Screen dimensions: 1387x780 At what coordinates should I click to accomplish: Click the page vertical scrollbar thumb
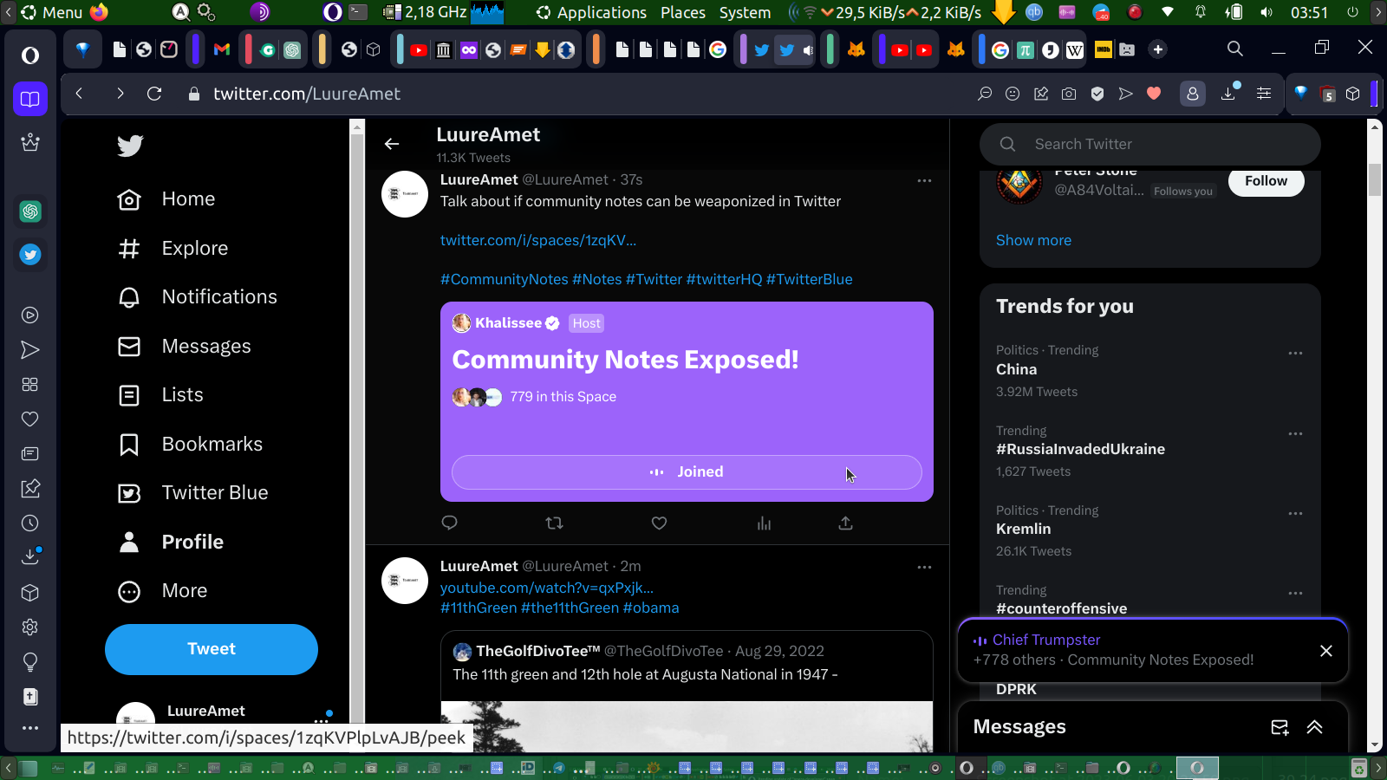point(1374,179)
